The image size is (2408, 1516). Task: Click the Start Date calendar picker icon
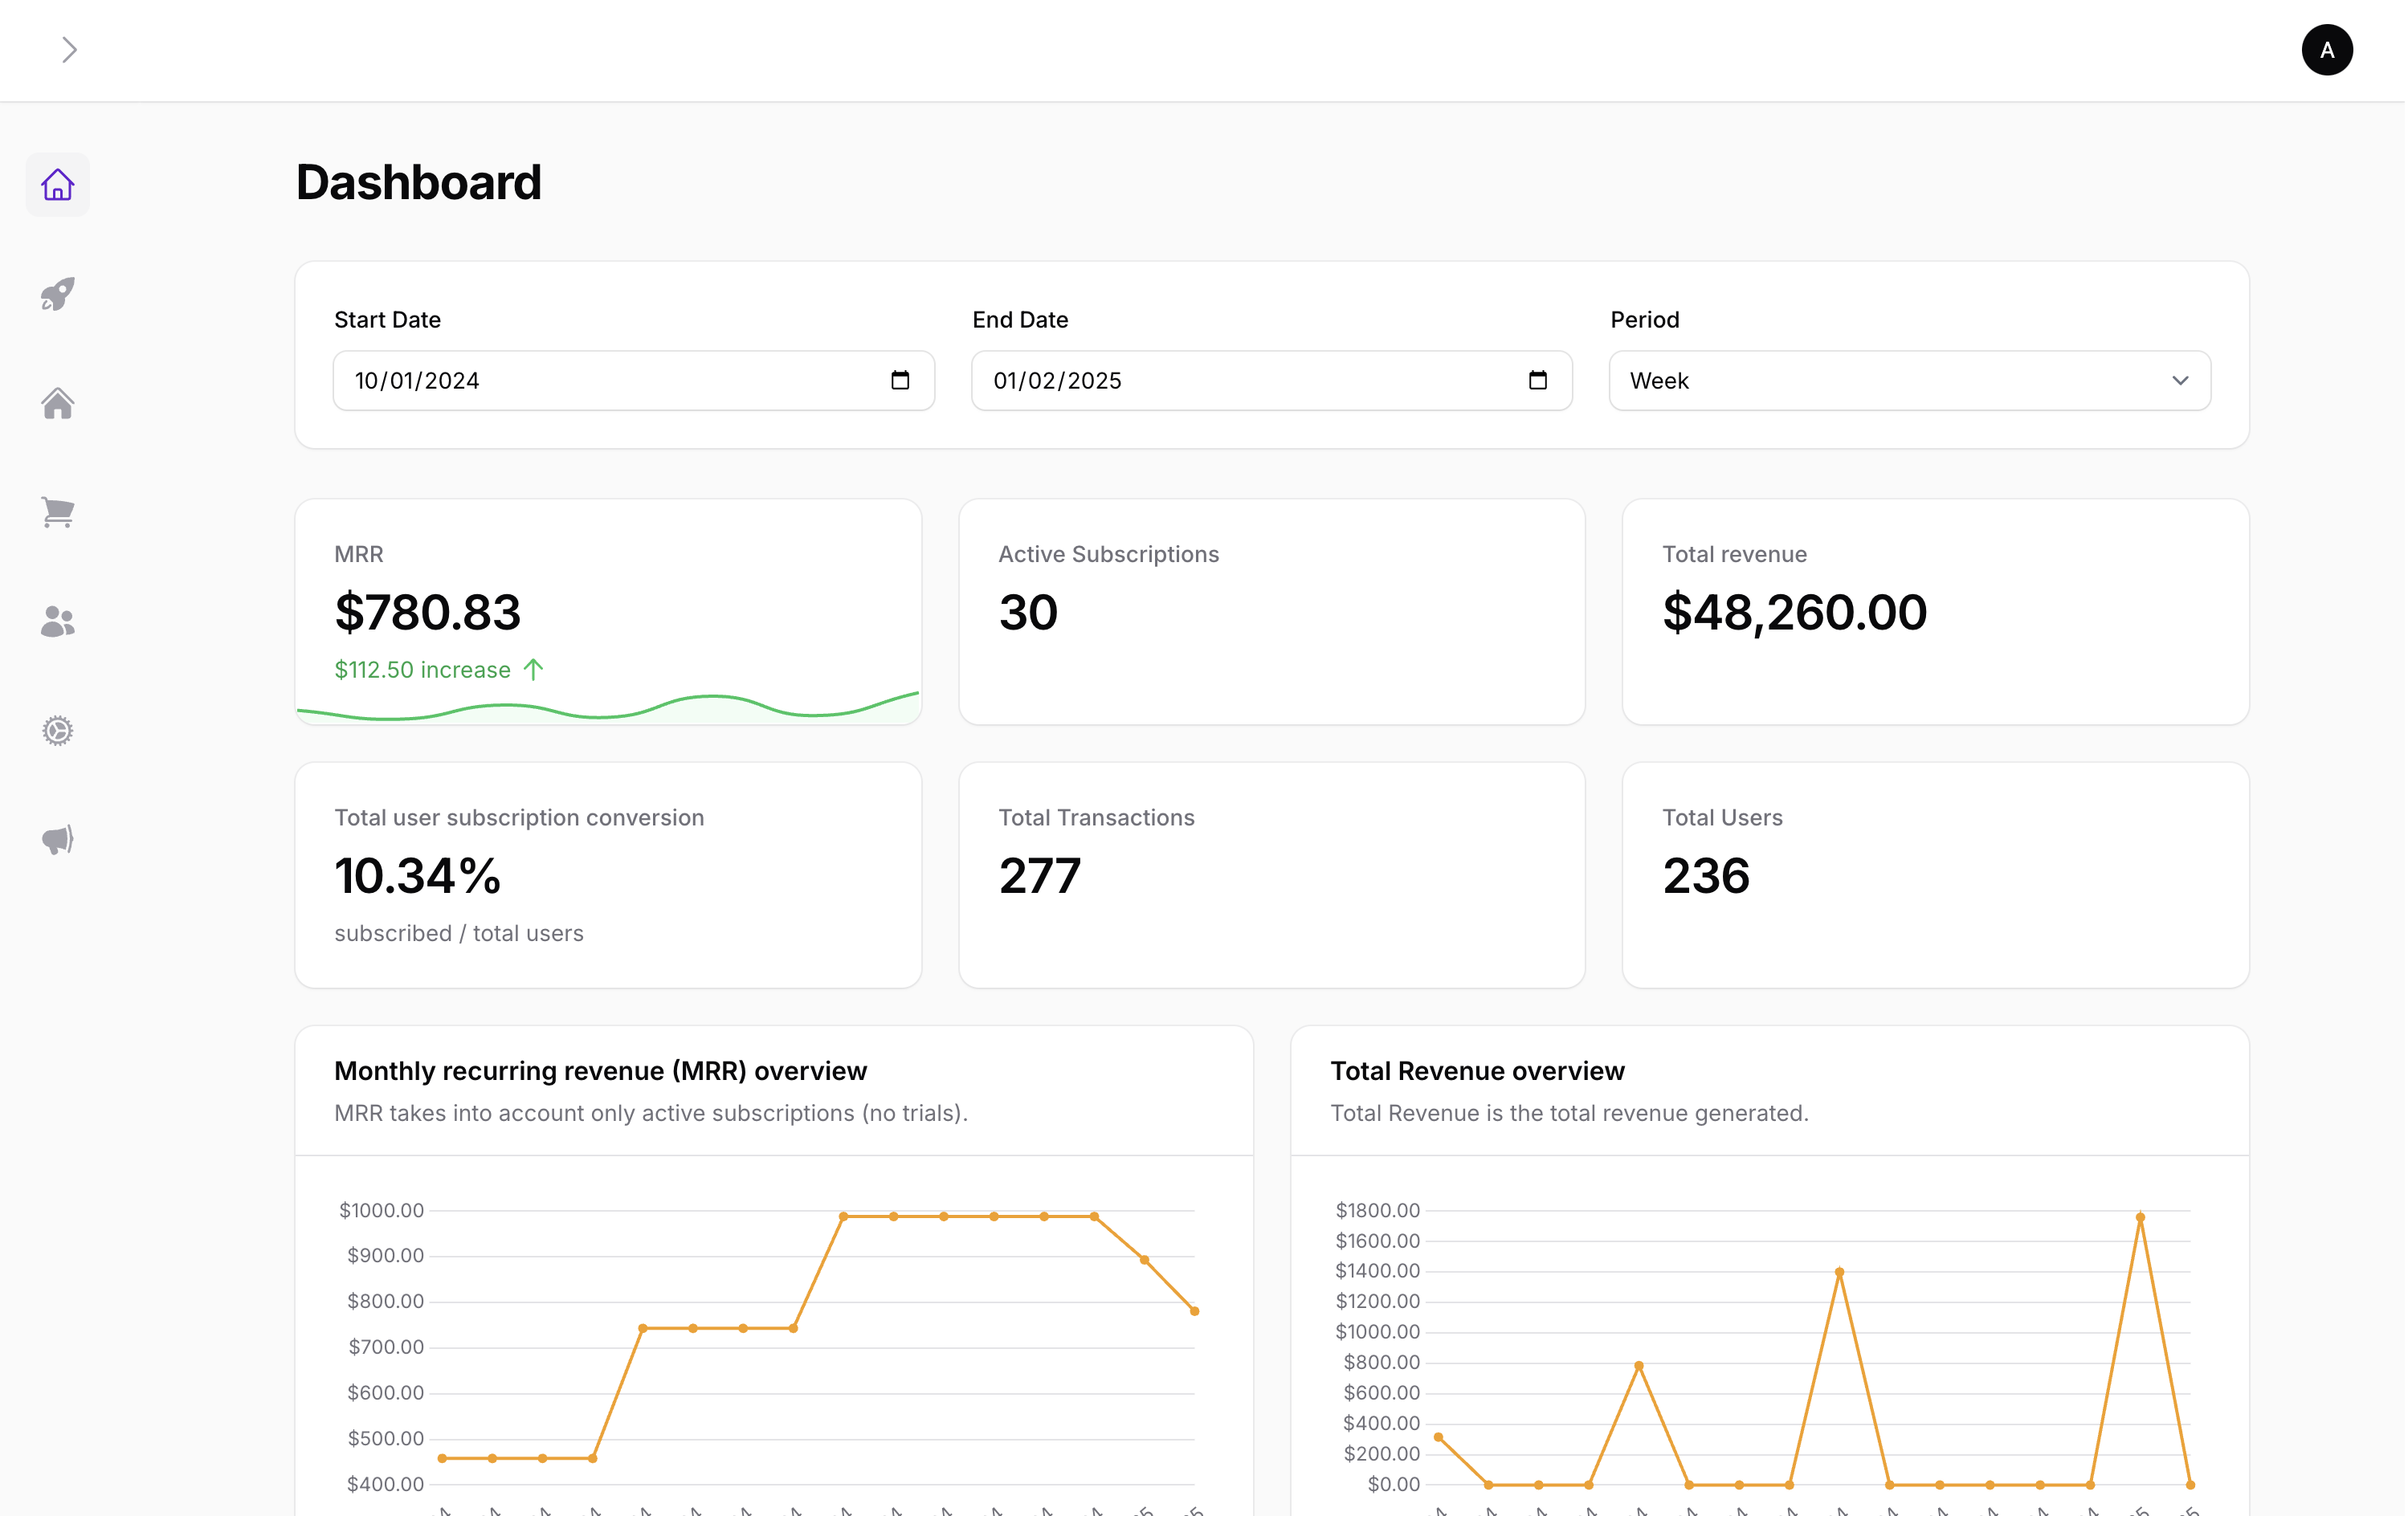tap(899, 380)
